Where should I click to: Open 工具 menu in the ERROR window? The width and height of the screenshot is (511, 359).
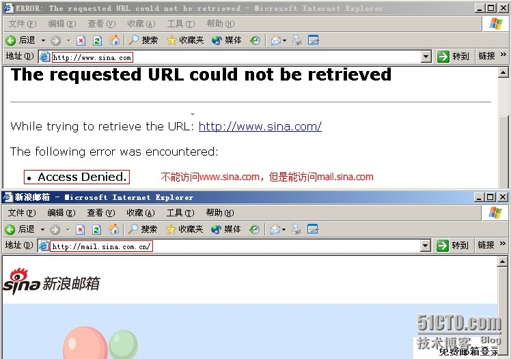181,24
